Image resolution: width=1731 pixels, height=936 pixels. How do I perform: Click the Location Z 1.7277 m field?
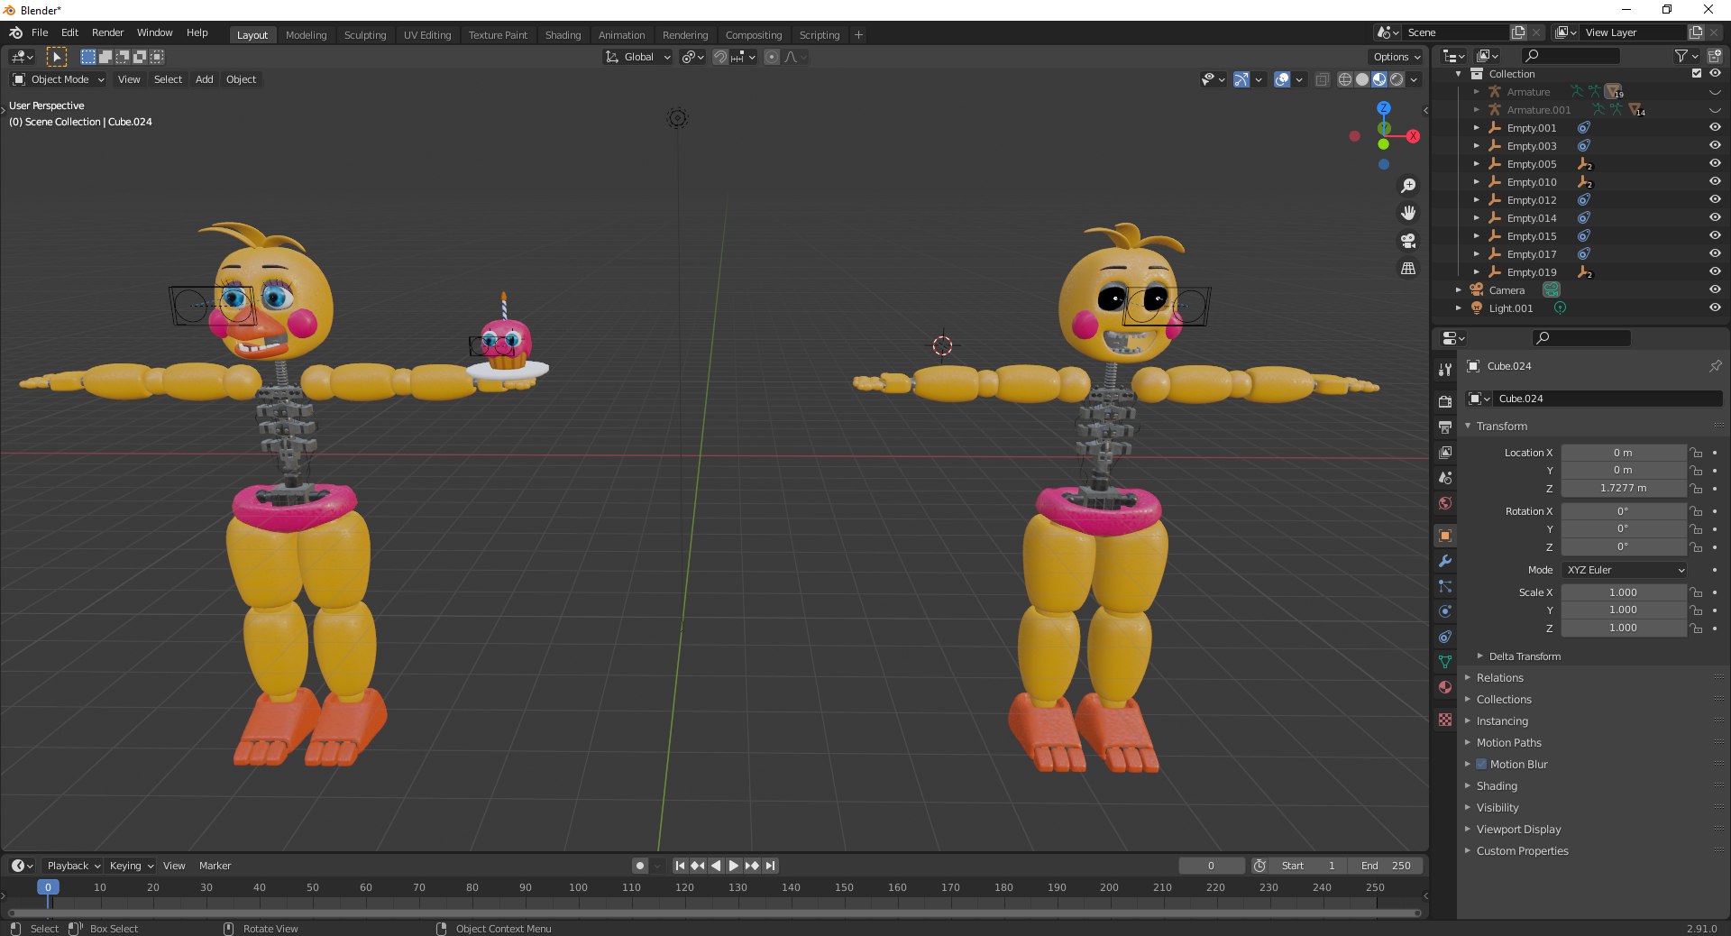(1623, 488)
